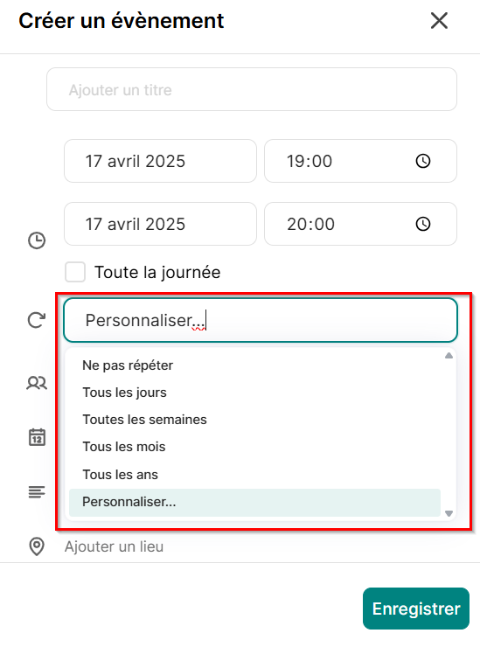Click the clock icon beside date rows

coord(37,240)
